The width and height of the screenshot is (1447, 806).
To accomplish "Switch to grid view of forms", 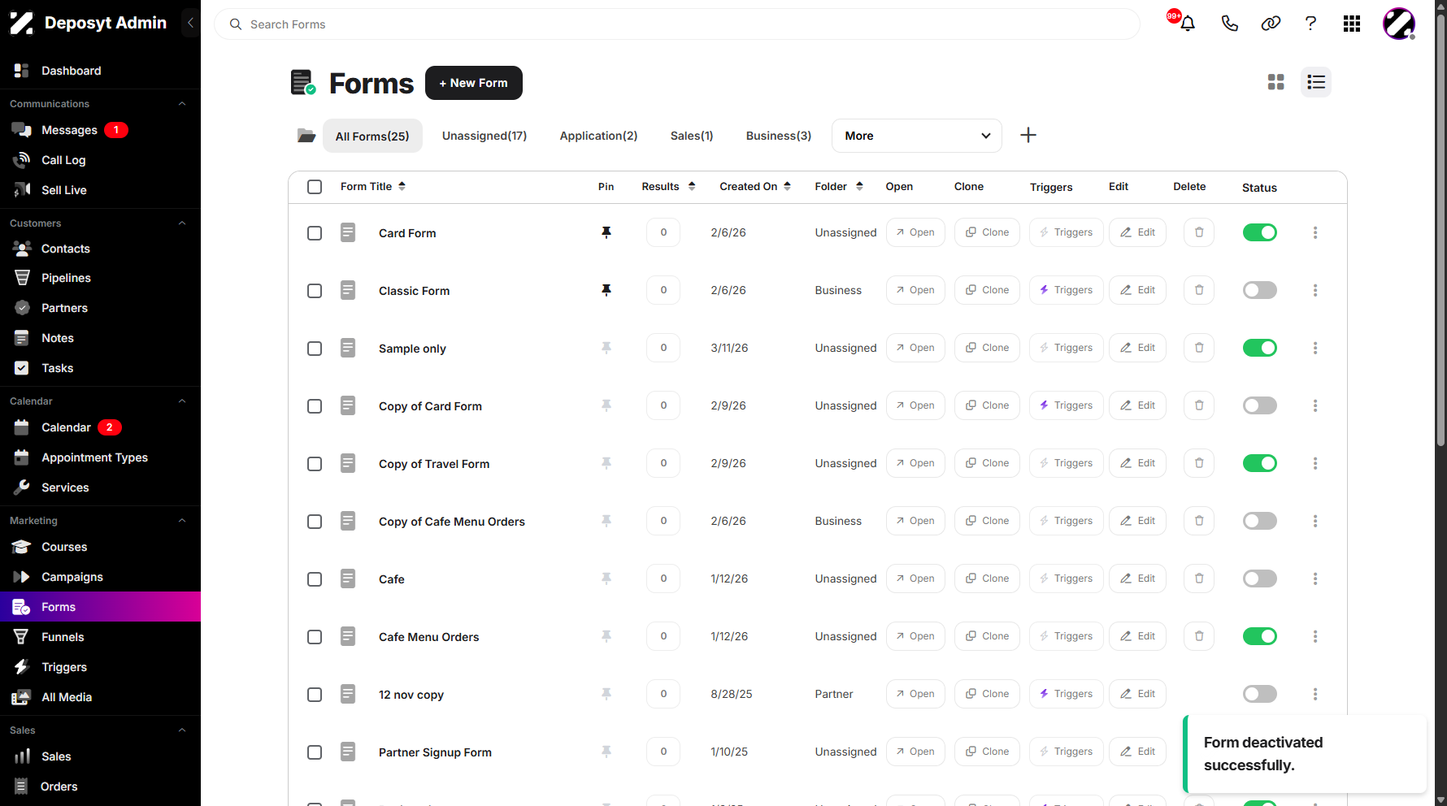I will 1276,82.
